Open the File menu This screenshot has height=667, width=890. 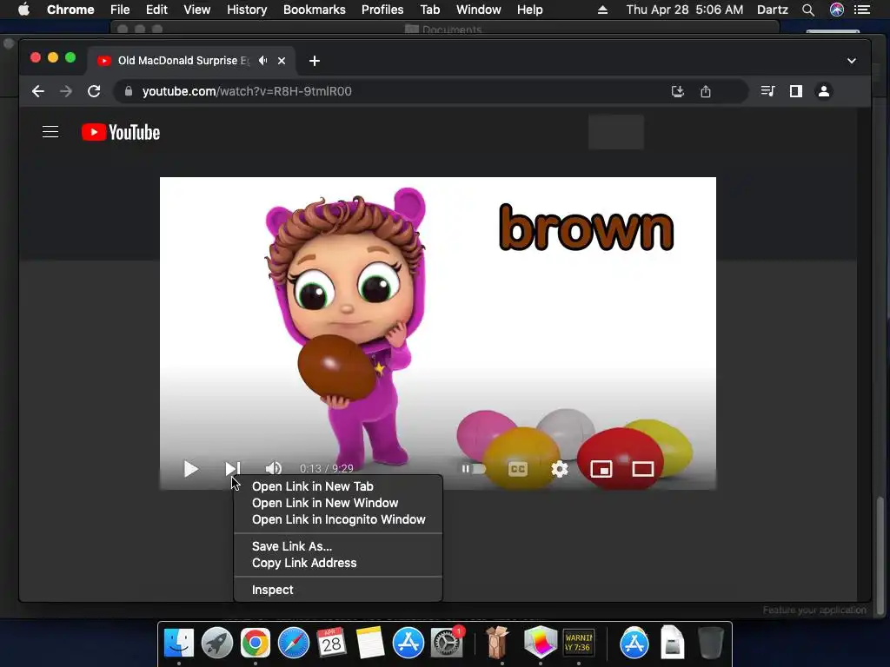[x=120, y=10]
